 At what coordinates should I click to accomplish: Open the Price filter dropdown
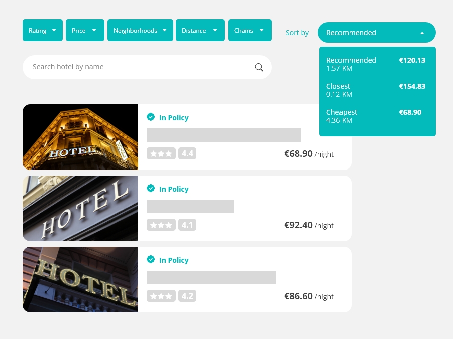[x=84, y=30]
